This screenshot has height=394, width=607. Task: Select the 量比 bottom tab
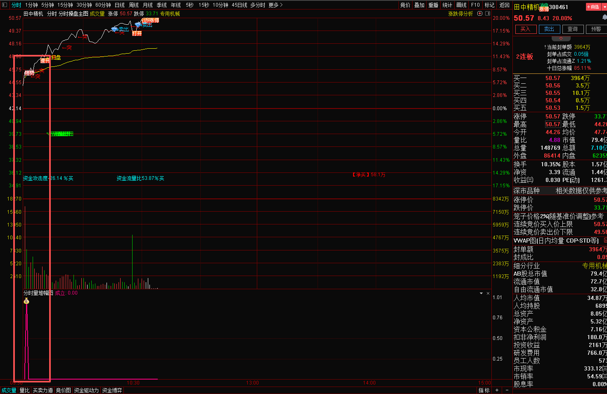click(24, 390)
